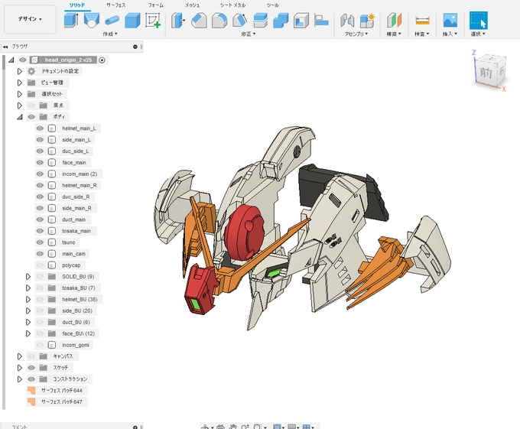The image size is (520, 429).
Task: Expand the スケッチ folder
Action: (20, 368)
